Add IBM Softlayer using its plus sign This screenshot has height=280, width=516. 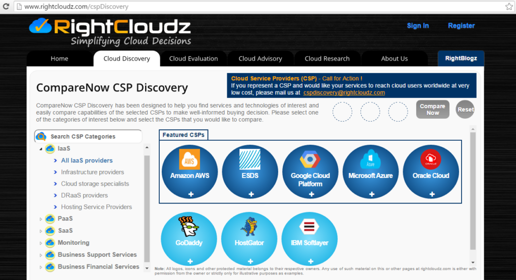tap(310, 261)
